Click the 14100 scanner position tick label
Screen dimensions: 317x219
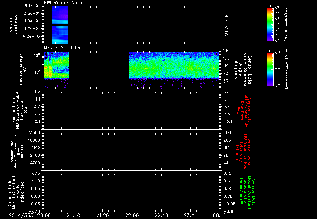33,148
